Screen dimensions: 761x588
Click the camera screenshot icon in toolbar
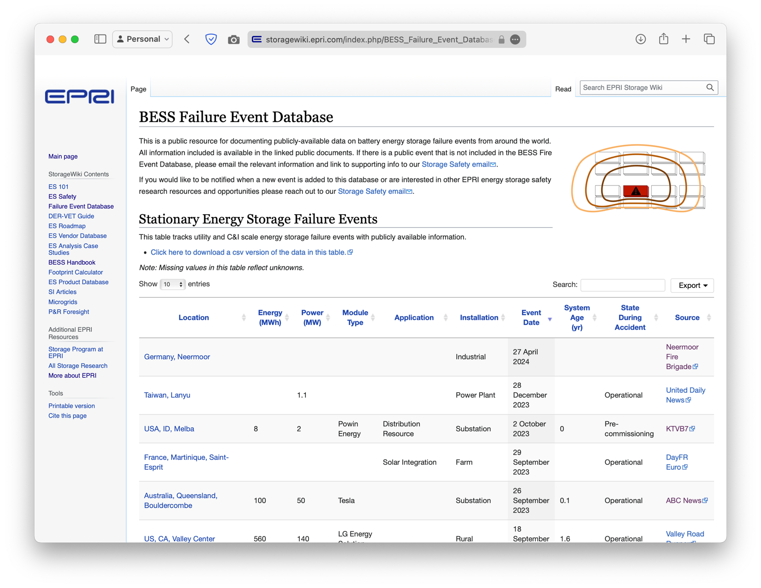234,40
